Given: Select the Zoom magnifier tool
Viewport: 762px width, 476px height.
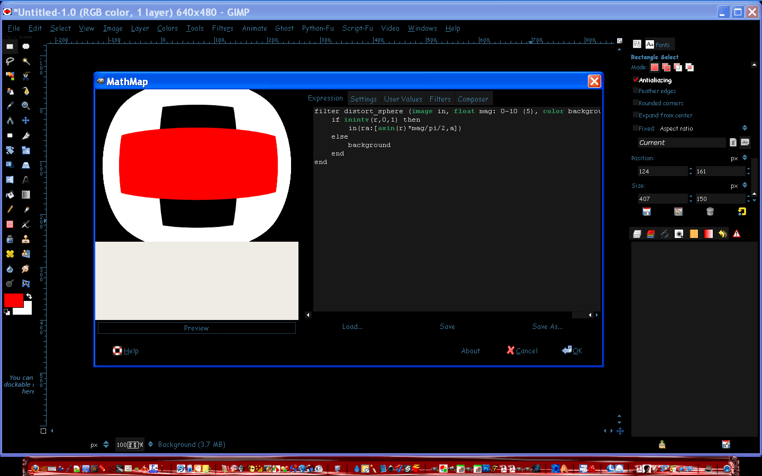Looking at the screenshot, I should click(25, 106).
